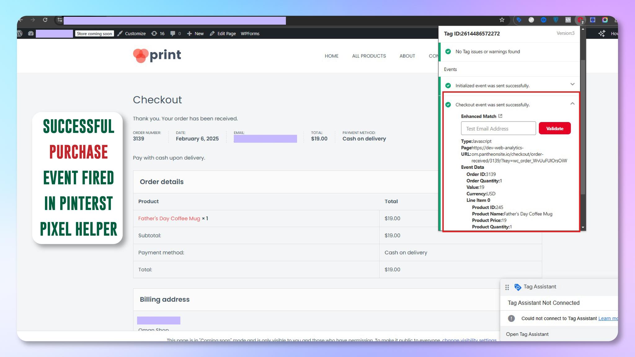Click the blue screenshot-frame extension icon
The image size is (635, 357).
593,20
